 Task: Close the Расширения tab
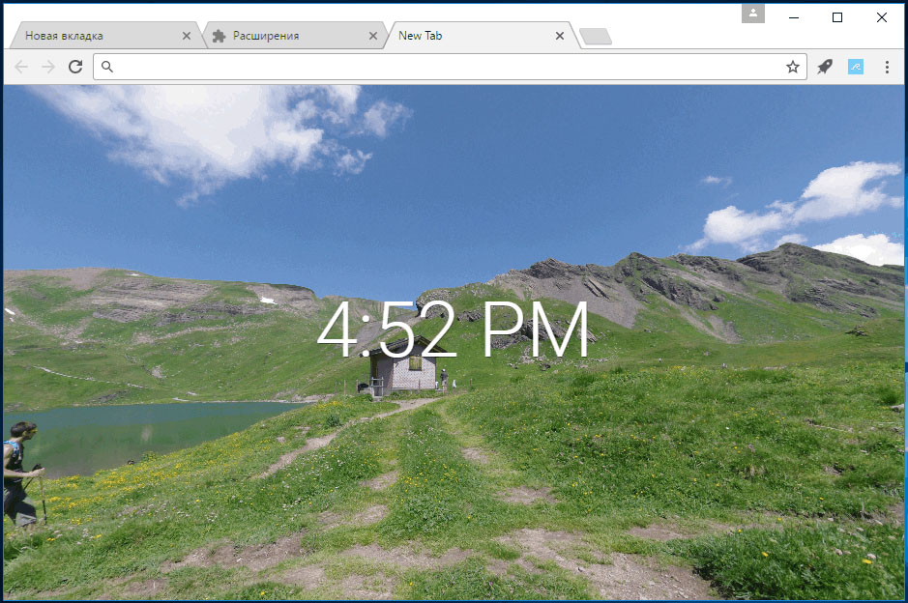pyautogui.click(x=373, y=36)
